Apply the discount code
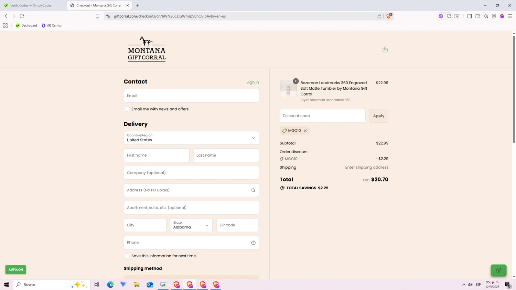516x290 pixels. [x=379, y=116]
